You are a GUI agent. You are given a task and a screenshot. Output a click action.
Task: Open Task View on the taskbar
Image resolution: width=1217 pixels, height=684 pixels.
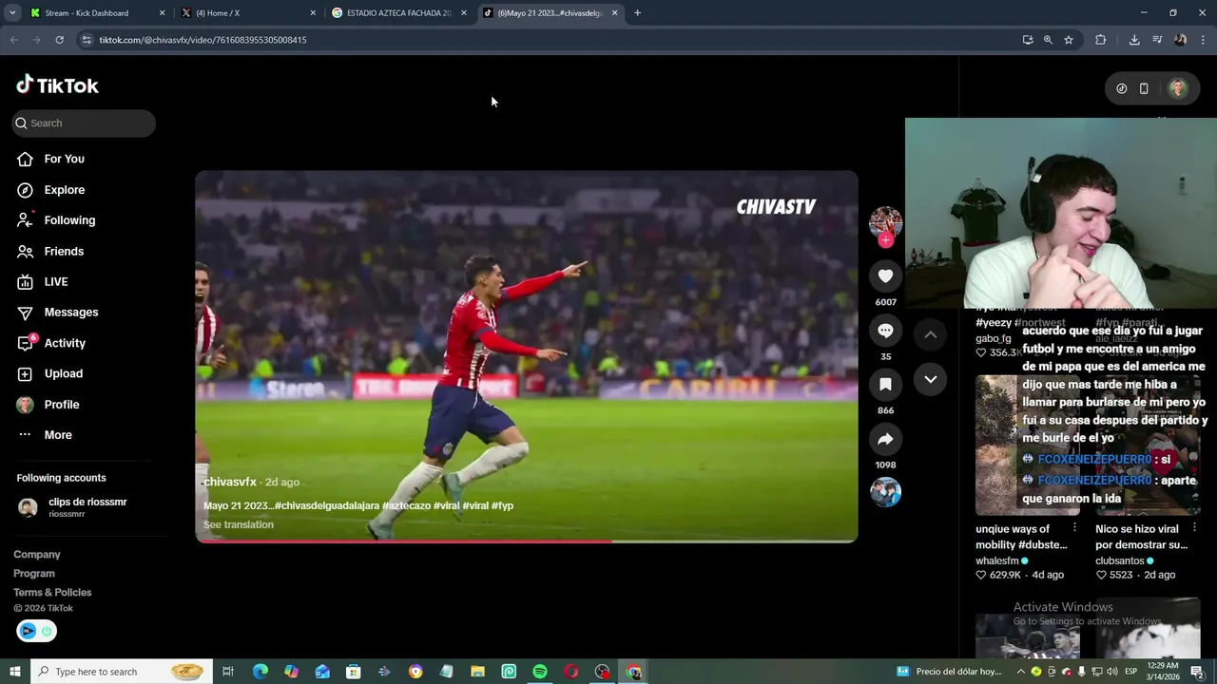point(228,672)
